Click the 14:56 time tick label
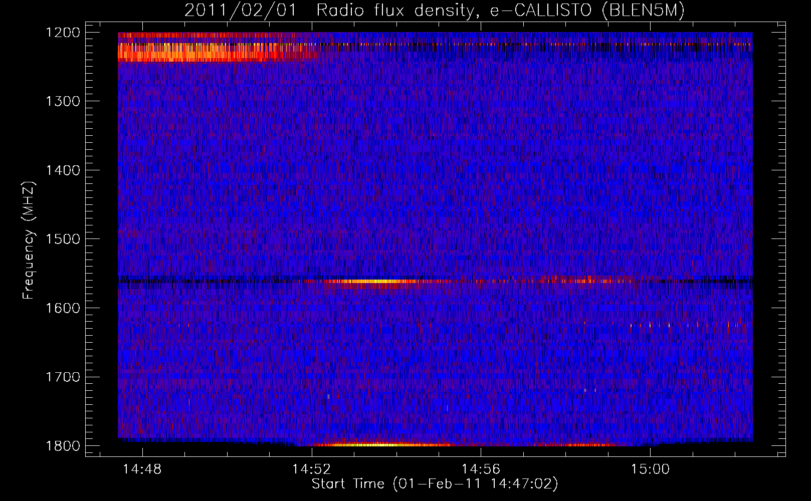The width and height of the screenshot is (811, 501). 481,469
